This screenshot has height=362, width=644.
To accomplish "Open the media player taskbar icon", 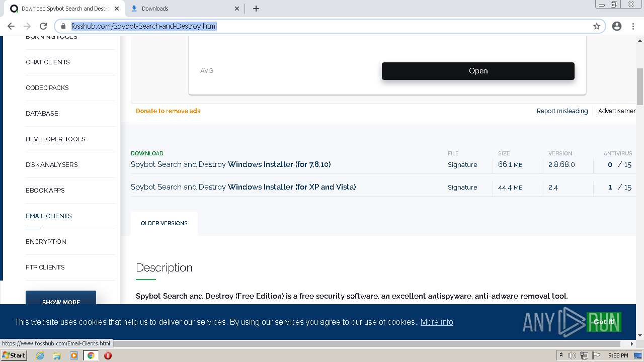I will tap(74, 355).
